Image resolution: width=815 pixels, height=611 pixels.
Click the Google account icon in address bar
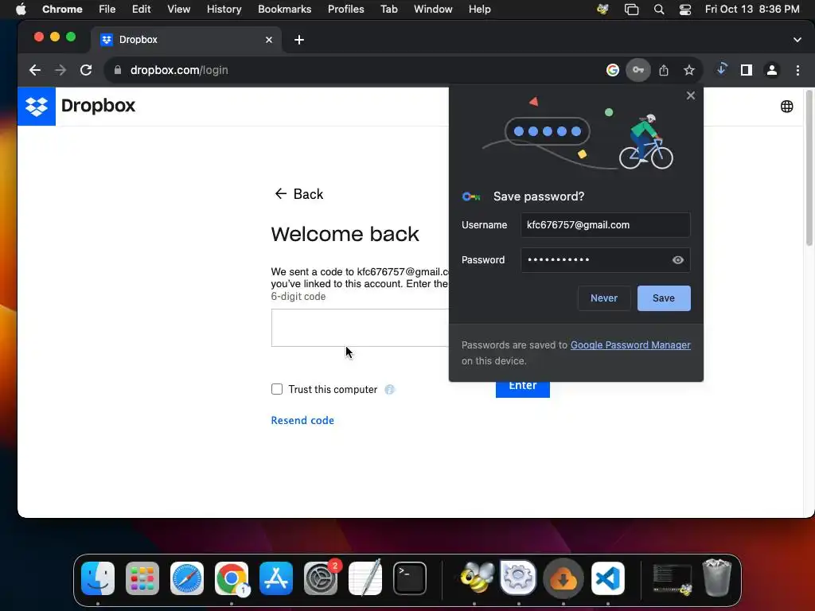[x=613, y=70]
